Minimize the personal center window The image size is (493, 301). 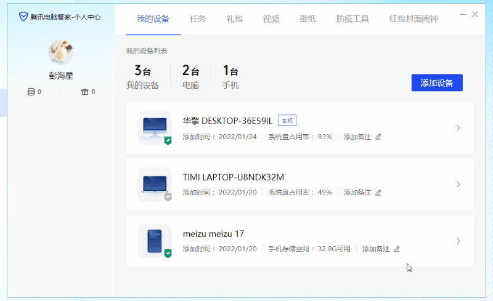click(463, 14)
